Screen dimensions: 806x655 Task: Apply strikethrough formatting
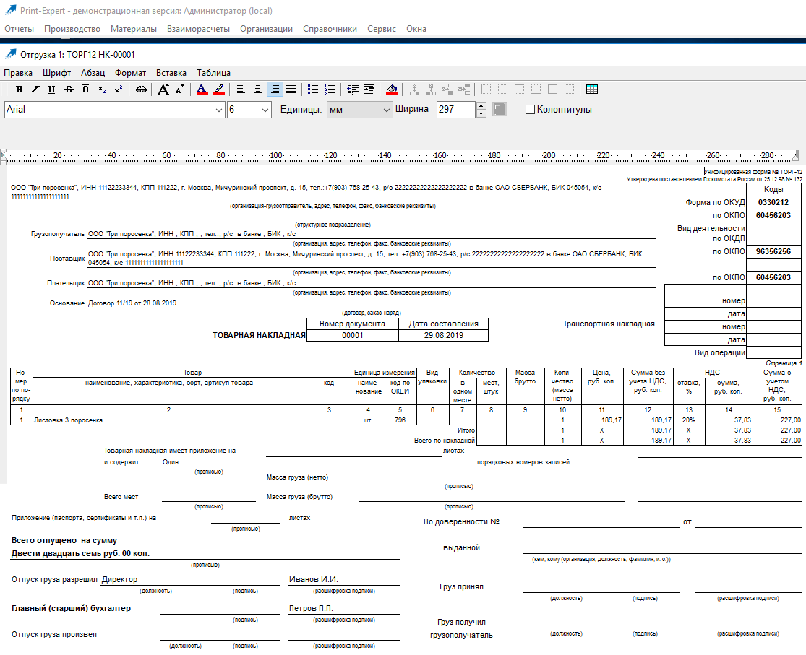[x=69, y=90]
